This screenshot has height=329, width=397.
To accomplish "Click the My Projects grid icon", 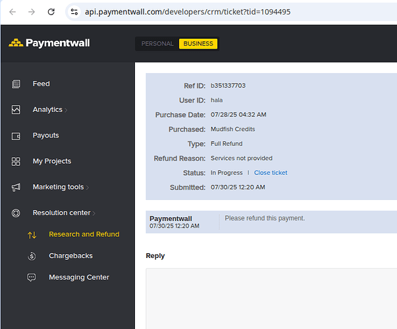I will [x=16, y=161].
